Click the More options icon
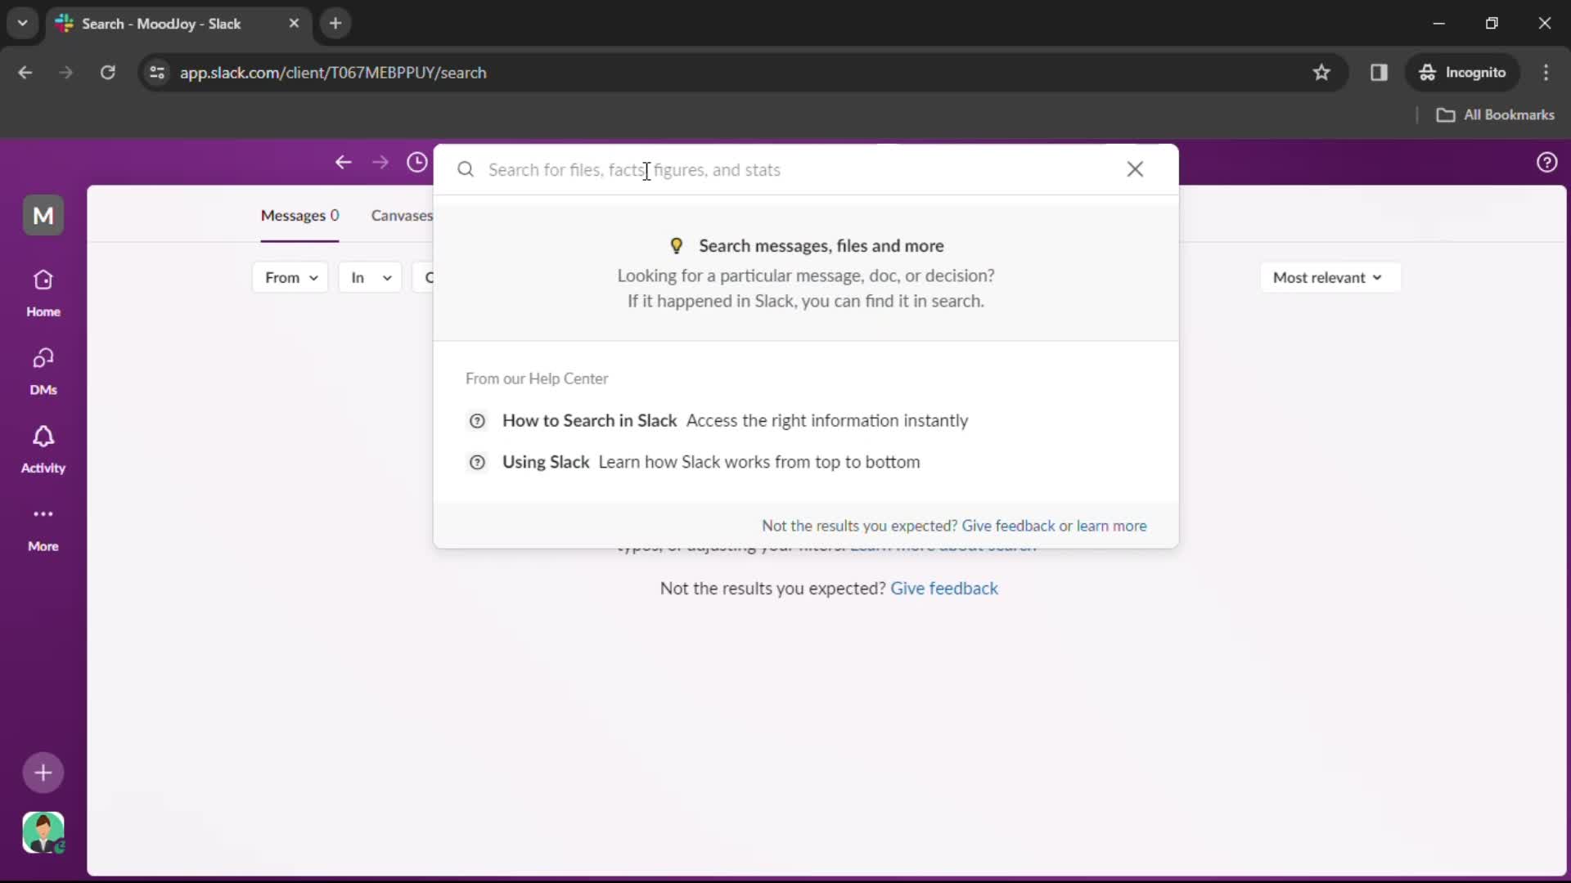Viewport: 1571px width, 883px height. [x=43, y=514]
